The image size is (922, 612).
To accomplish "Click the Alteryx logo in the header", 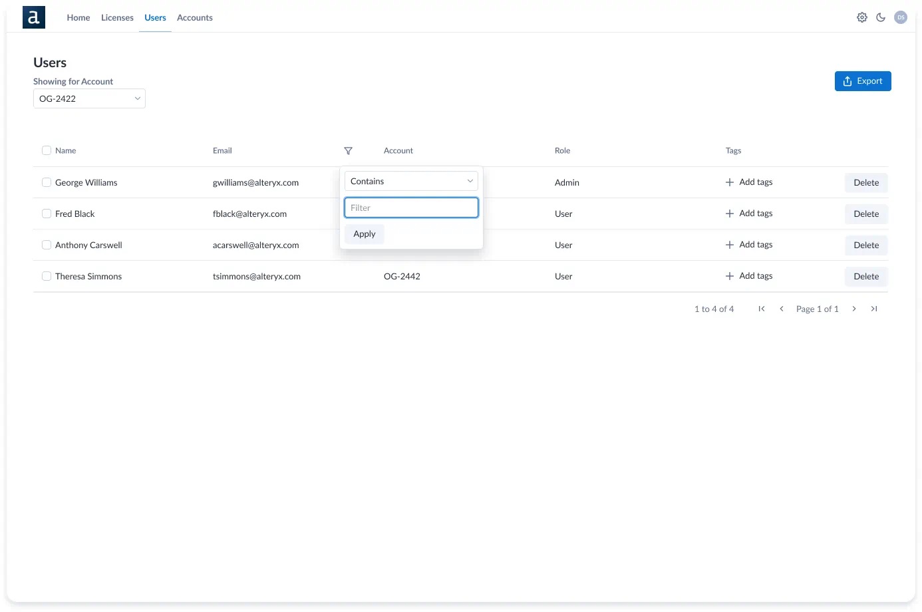I will coord(33,17).
